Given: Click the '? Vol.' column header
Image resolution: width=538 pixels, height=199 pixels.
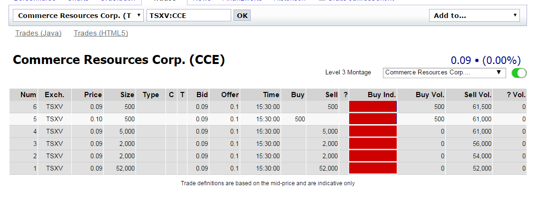Looking at the screenshot, I should 516,95.
